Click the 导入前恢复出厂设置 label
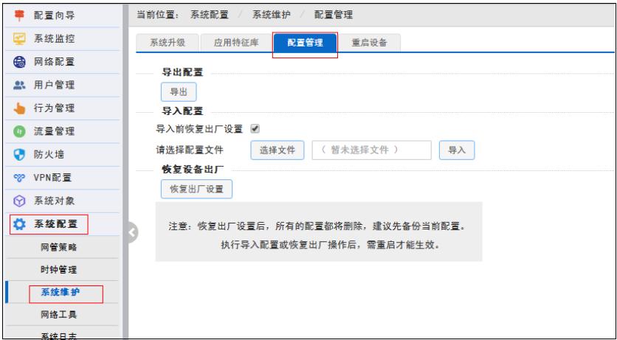The width and height of the screenshot is (617, 340). tap(199, 129)
